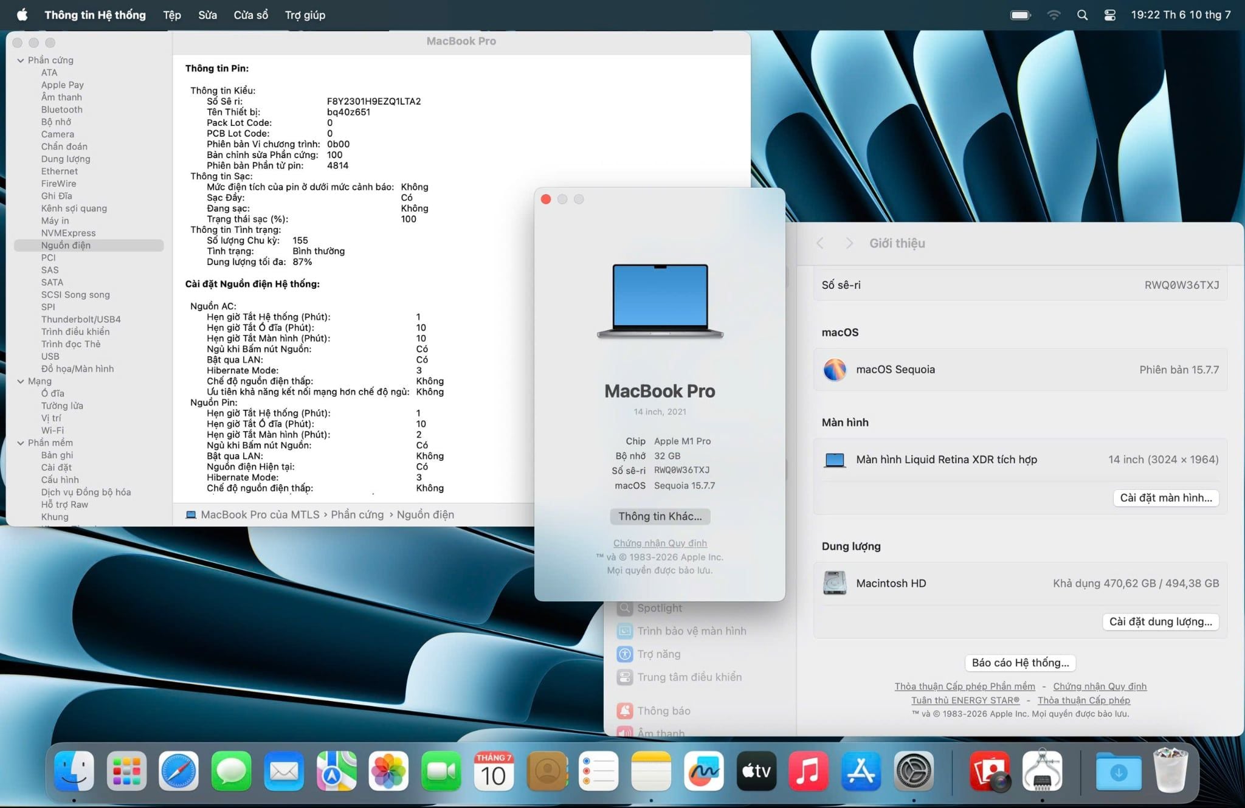Launch the Notes app in the Dock

pyautogui.click(x=651, y=771)
